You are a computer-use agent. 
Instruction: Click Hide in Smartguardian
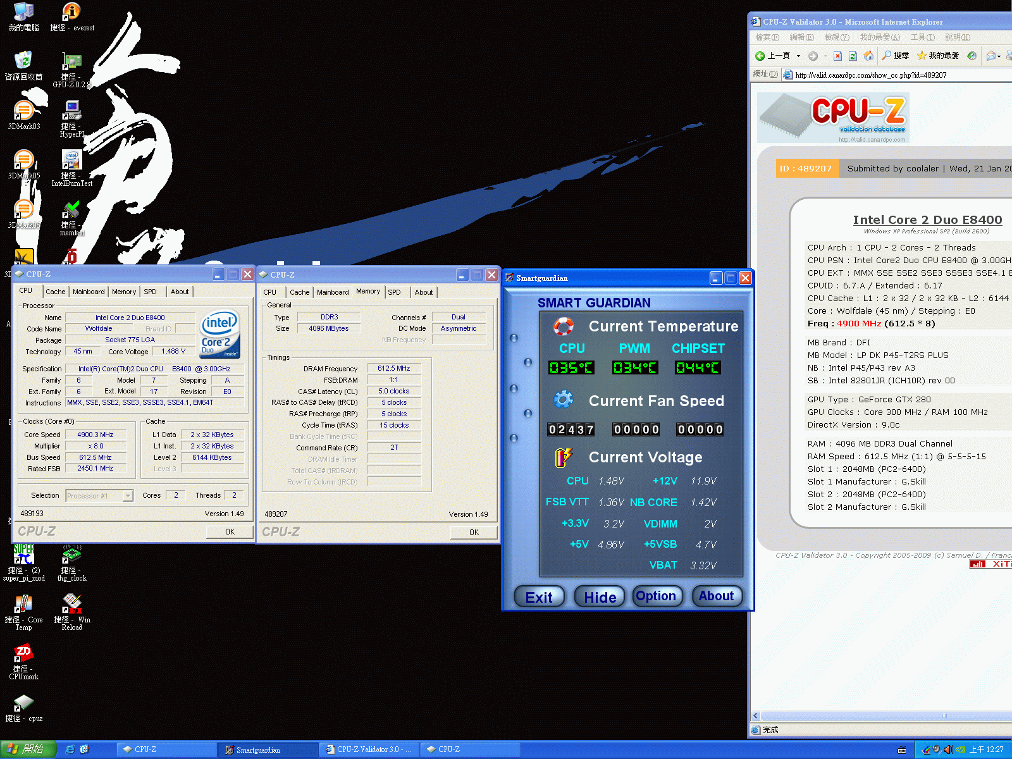click(600, 596)
